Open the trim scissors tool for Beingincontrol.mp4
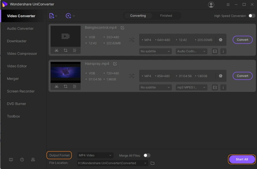 tap(57, 50)
